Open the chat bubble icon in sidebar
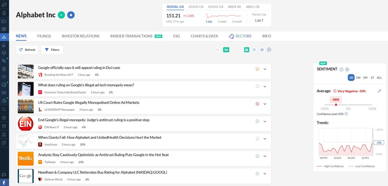The width and height of the screenshot is (388, 186). click(x=4, y=175)
